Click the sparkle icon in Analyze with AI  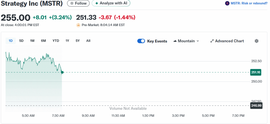(x=97, y=3)
